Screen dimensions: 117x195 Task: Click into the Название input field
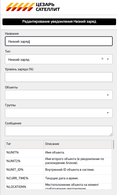click(x=59, y=41)
